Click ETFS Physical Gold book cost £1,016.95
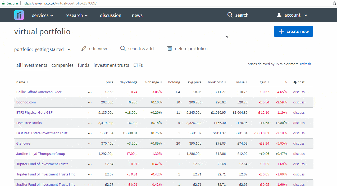 [218, 113]
